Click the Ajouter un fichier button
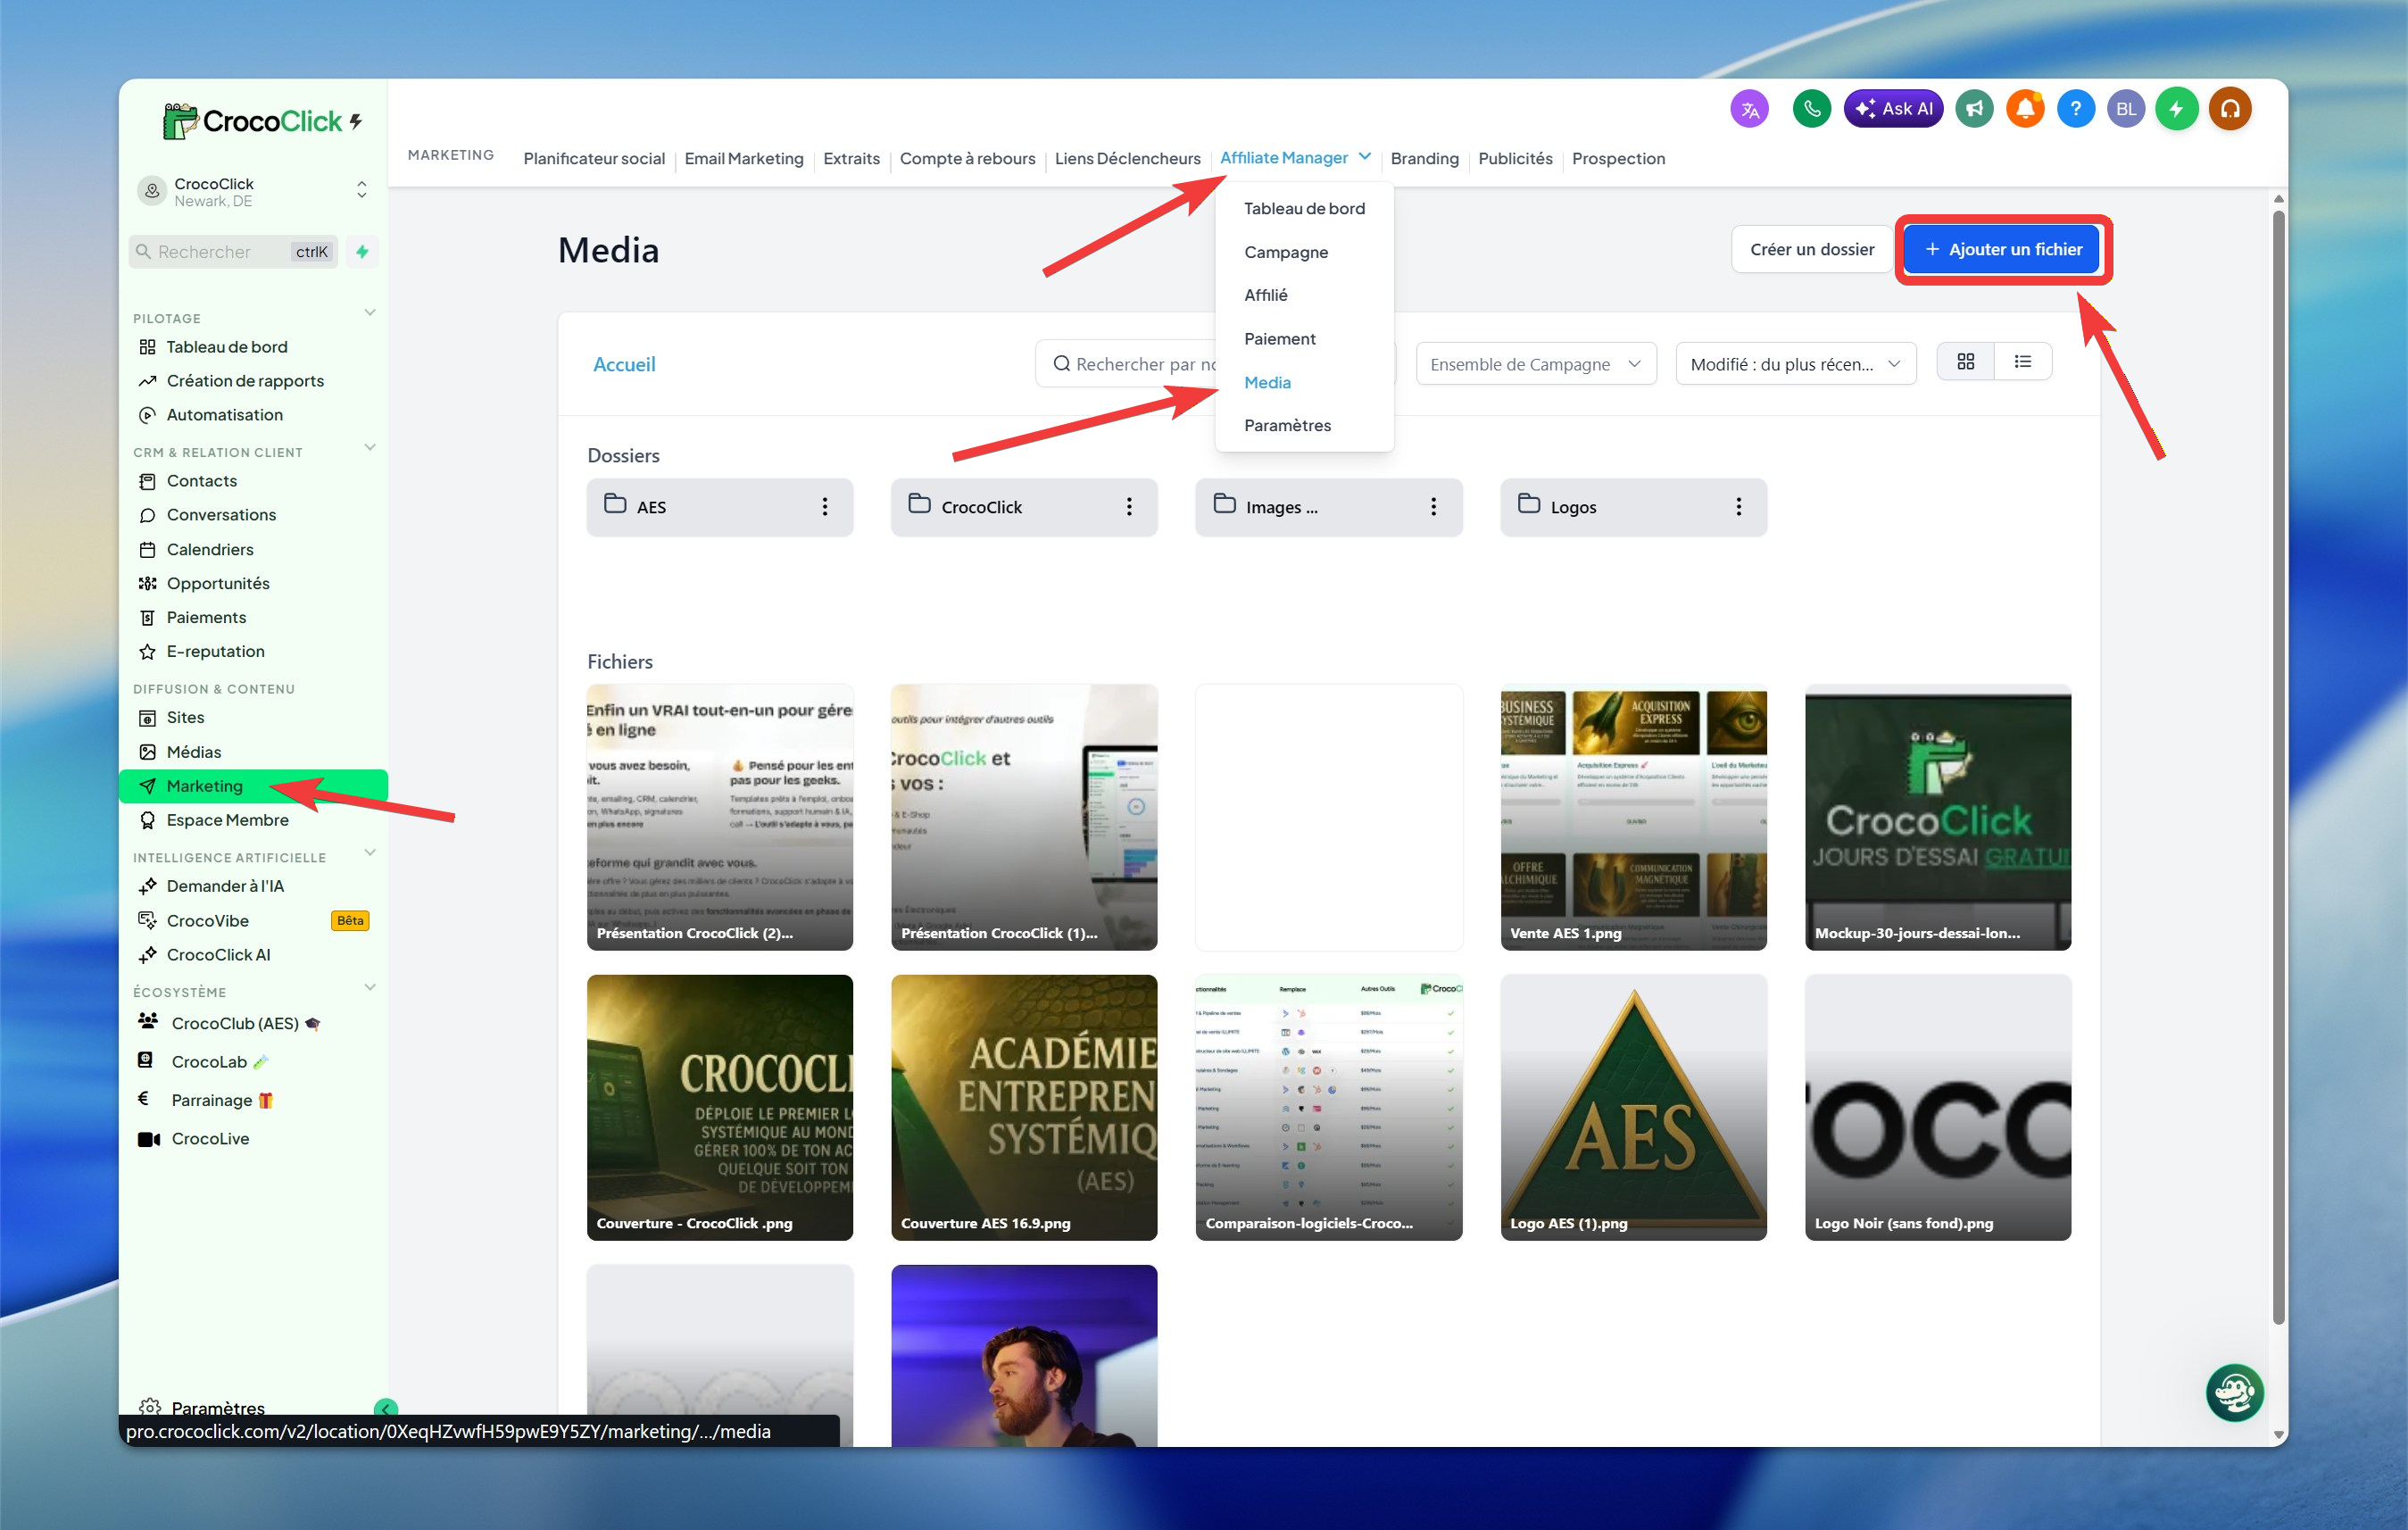 [x=2003, y=250]
